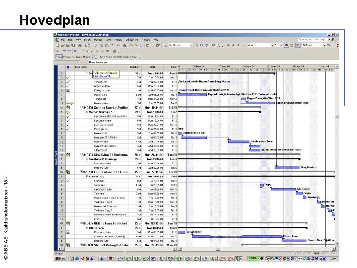The width and height of the screenshot is (357, 268).
Task: Click the Paste icon
Action: (107, 45)
